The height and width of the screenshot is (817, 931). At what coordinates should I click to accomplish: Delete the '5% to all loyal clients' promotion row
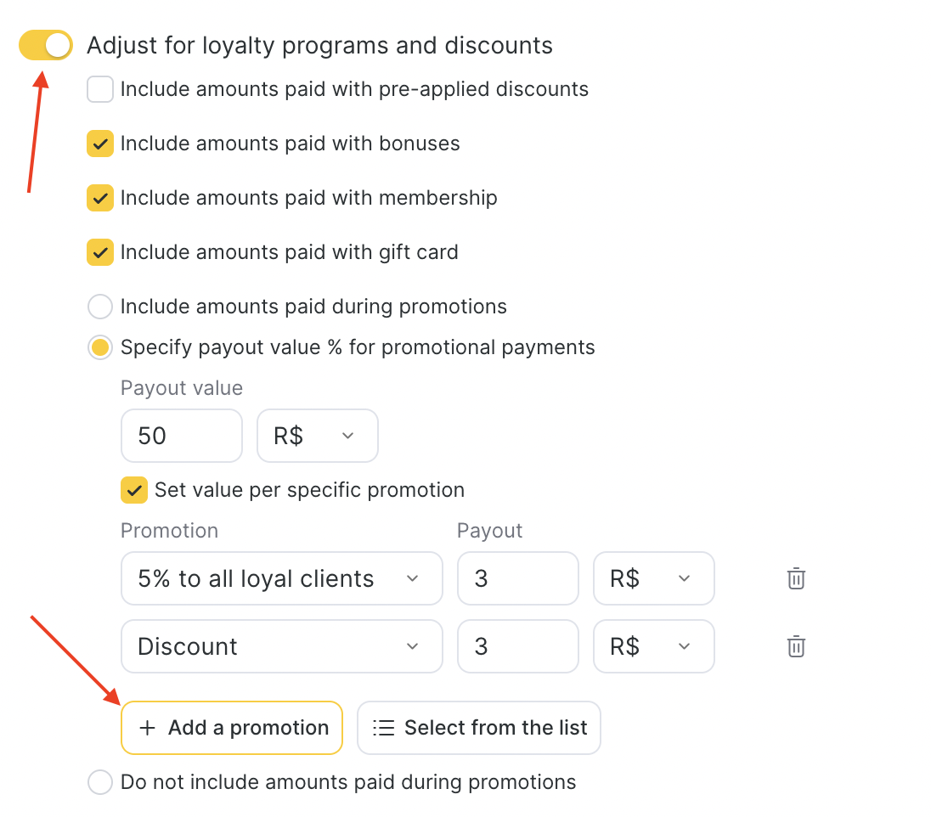click(796, 578)
